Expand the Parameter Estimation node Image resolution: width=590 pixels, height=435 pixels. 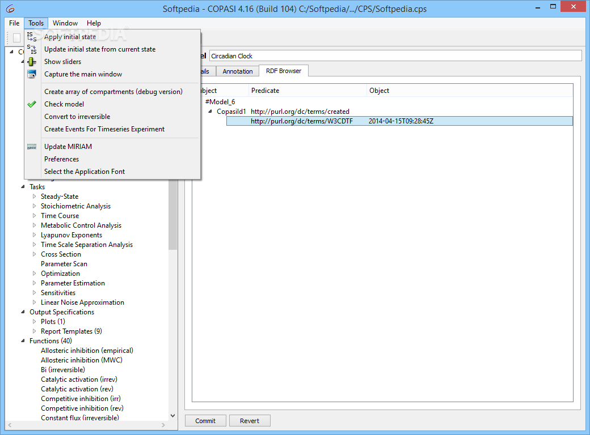(34, 283)
